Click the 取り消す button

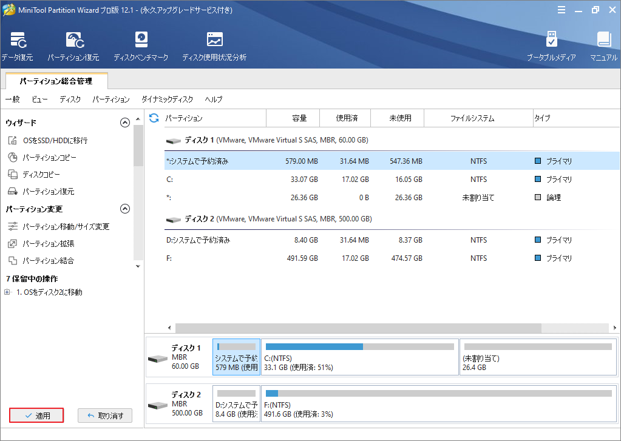point(105,416)
